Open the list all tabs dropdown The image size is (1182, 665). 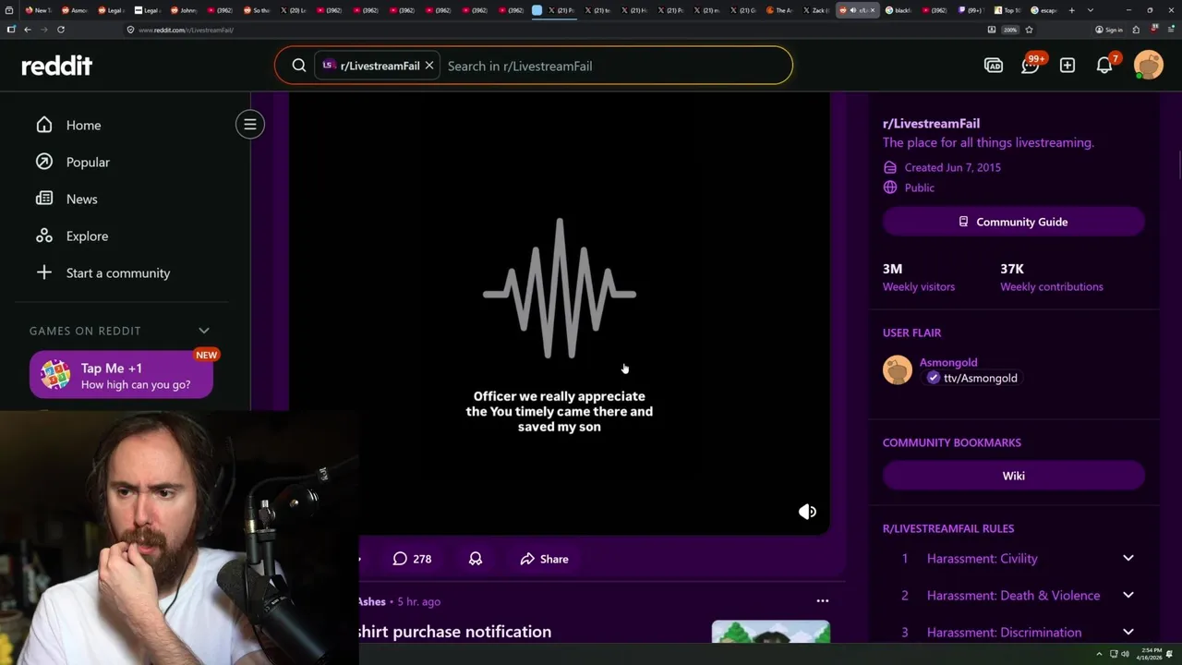[1091, 10]
